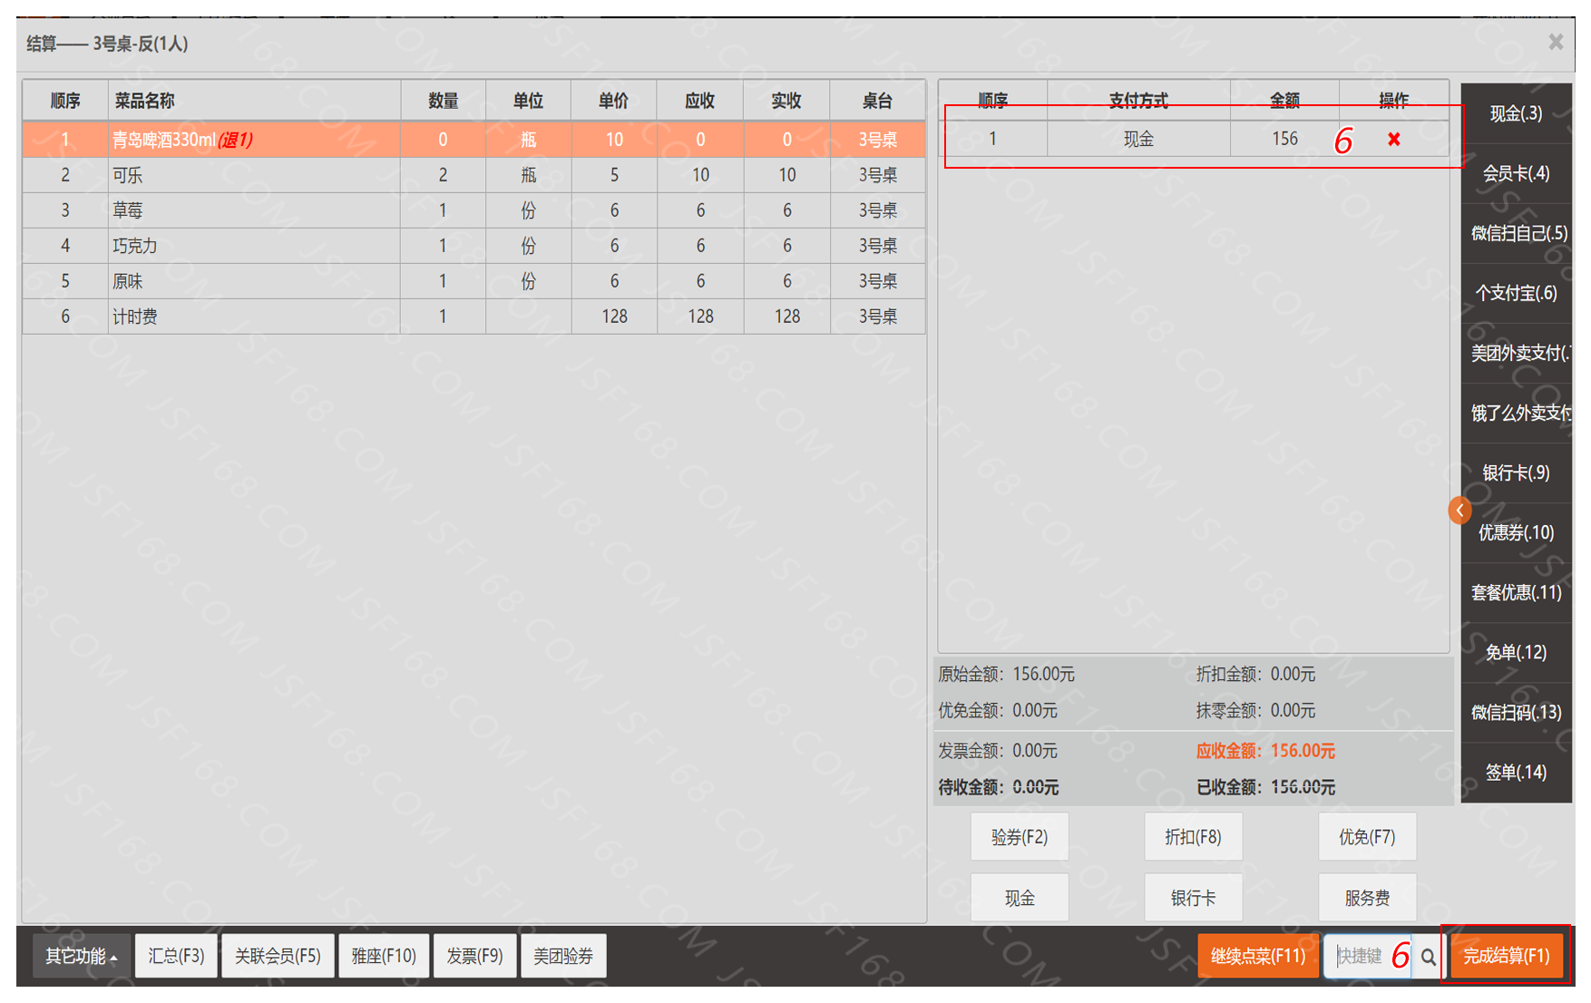Click the 待收金额: 0.00元 label
Screen dimensions: 1591x1003
pos(998,787)
